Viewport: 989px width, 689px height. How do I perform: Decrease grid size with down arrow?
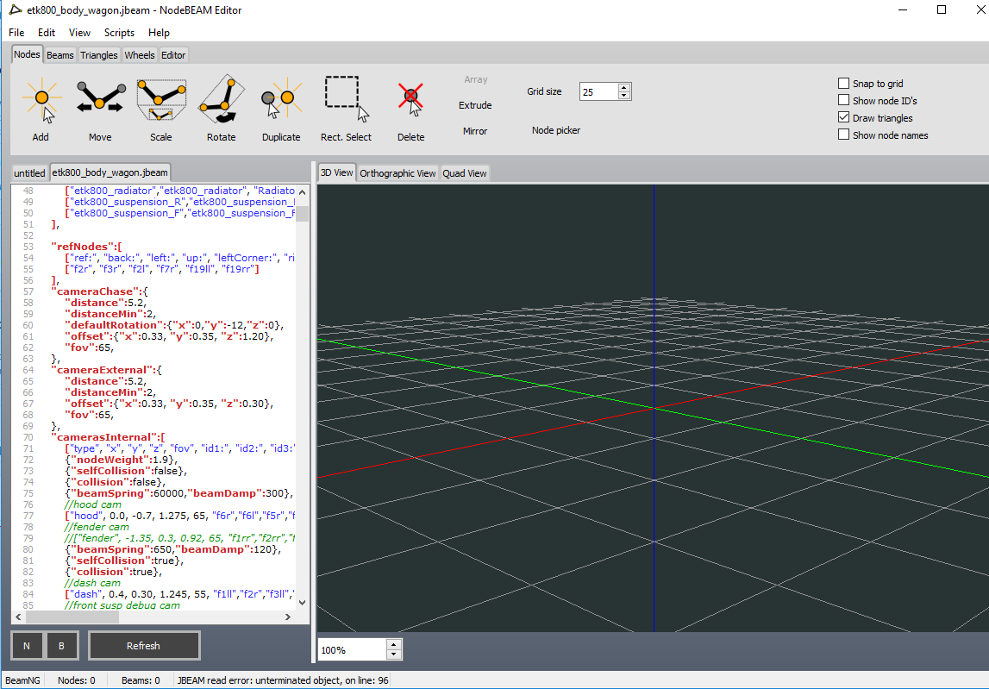623,95
